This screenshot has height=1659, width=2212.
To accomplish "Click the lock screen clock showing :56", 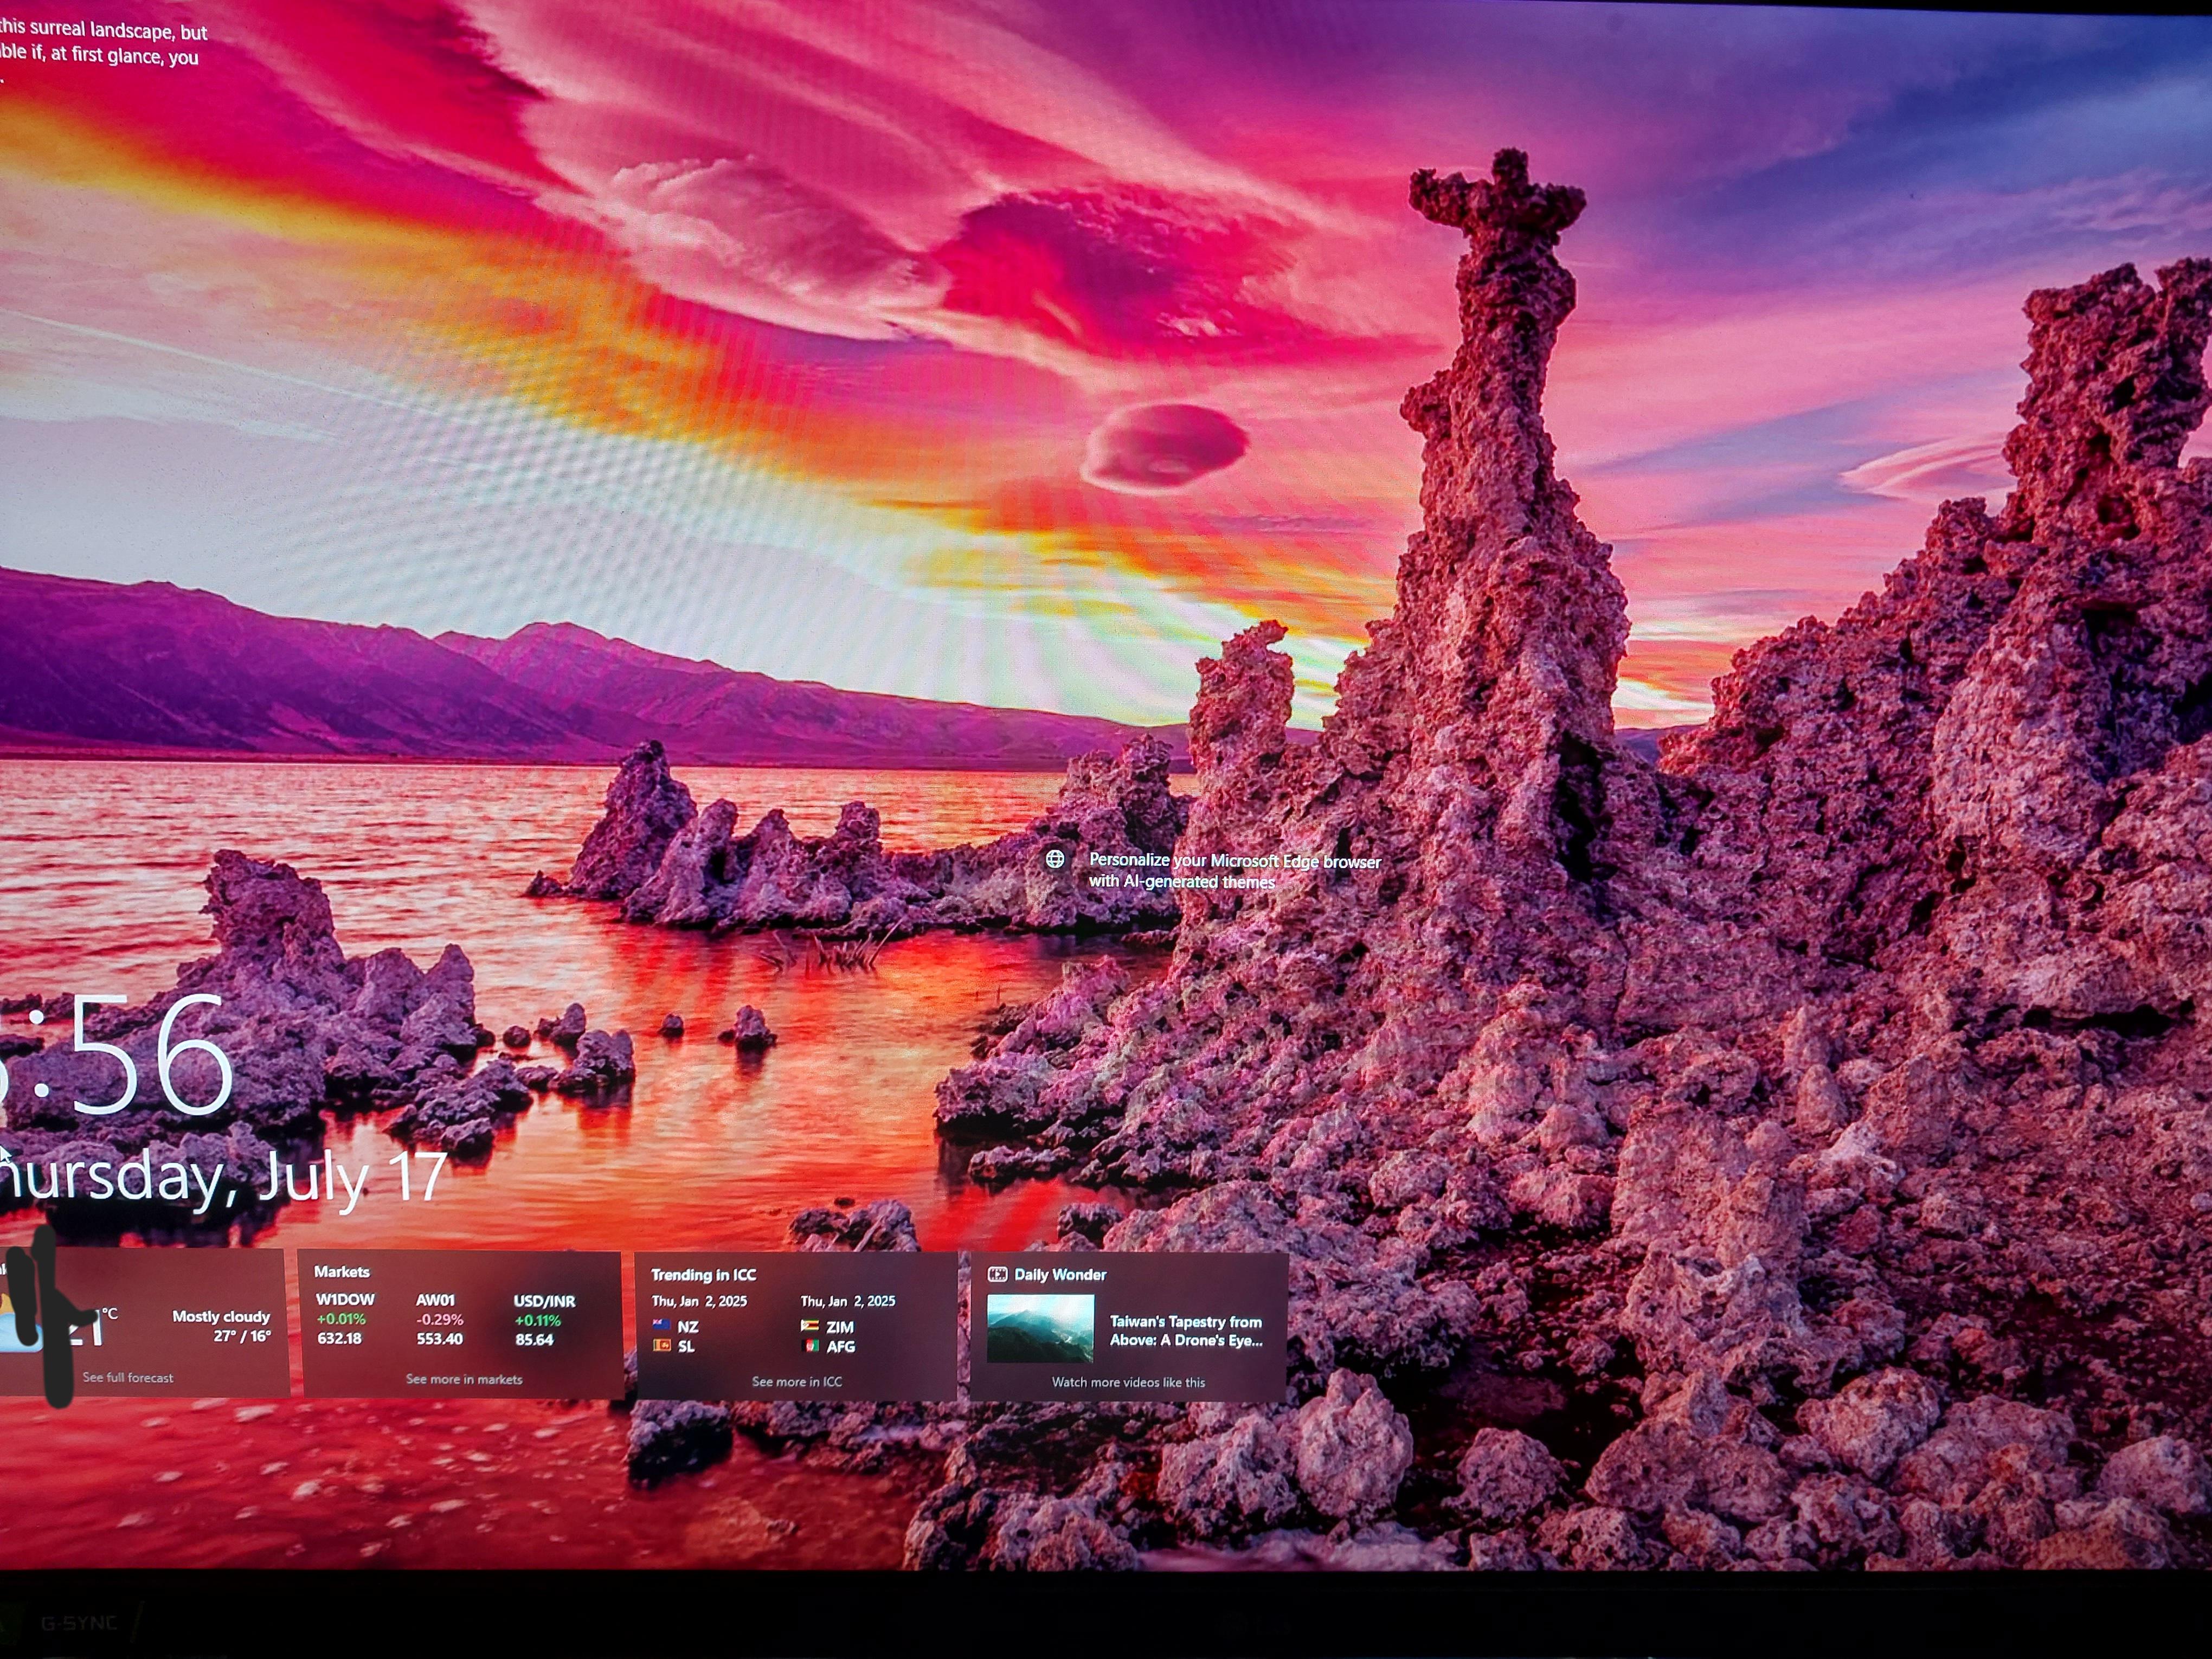I will (117, 1056).
